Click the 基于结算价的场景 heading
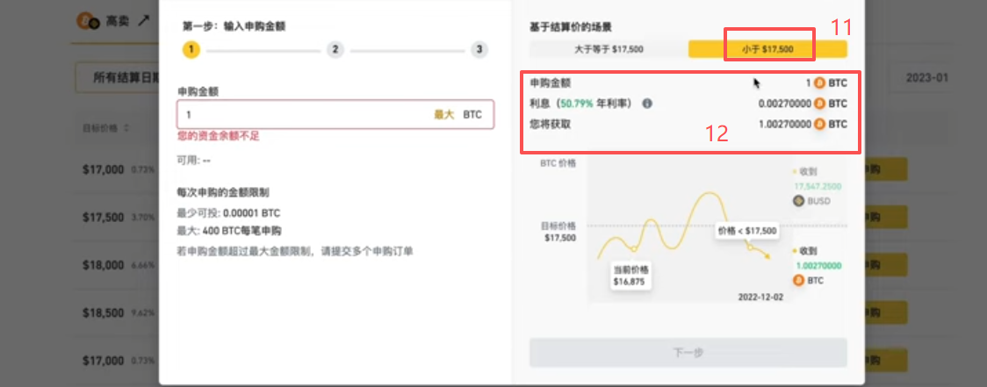 [x=572, y=26]
